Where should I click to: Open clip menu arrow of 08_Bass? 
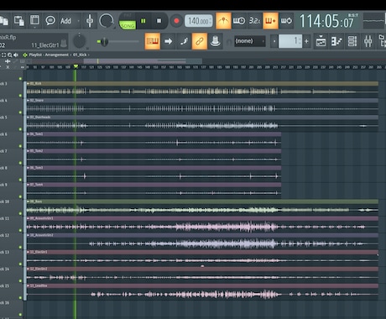pos(29,201)
